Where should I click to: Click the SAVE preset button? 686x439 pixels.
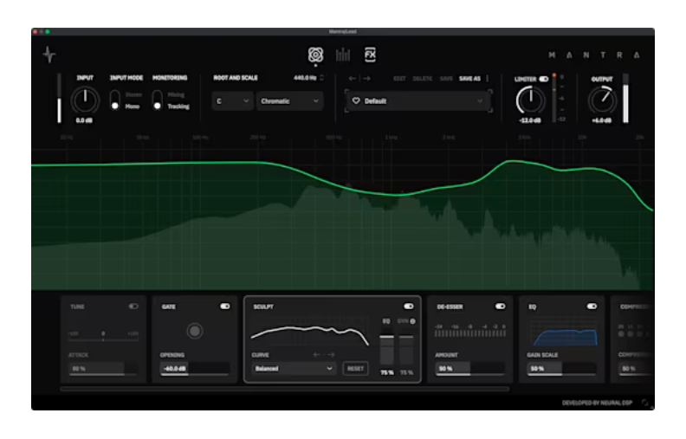click(x=446, y=79)
